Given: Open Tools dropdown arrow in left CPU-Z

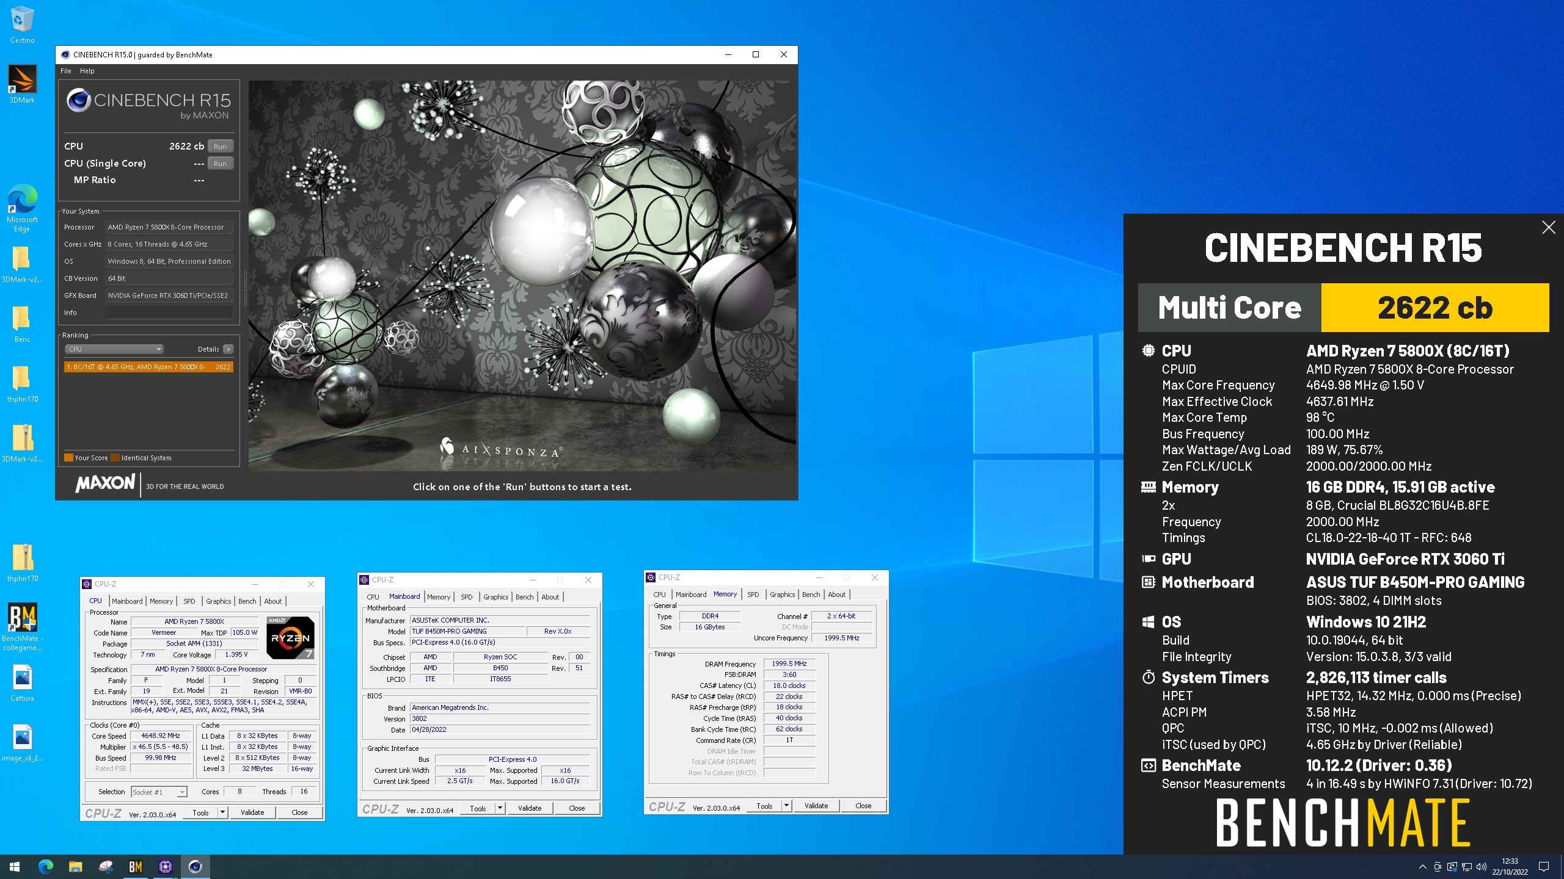Looking at the screenshot, I should (x=223, y=812).
